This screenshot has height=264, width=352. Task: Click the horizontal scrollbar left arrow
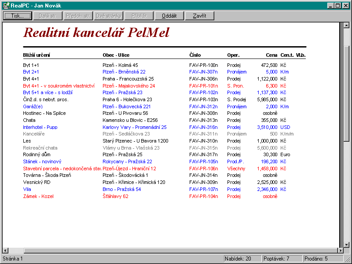point(5,251)
